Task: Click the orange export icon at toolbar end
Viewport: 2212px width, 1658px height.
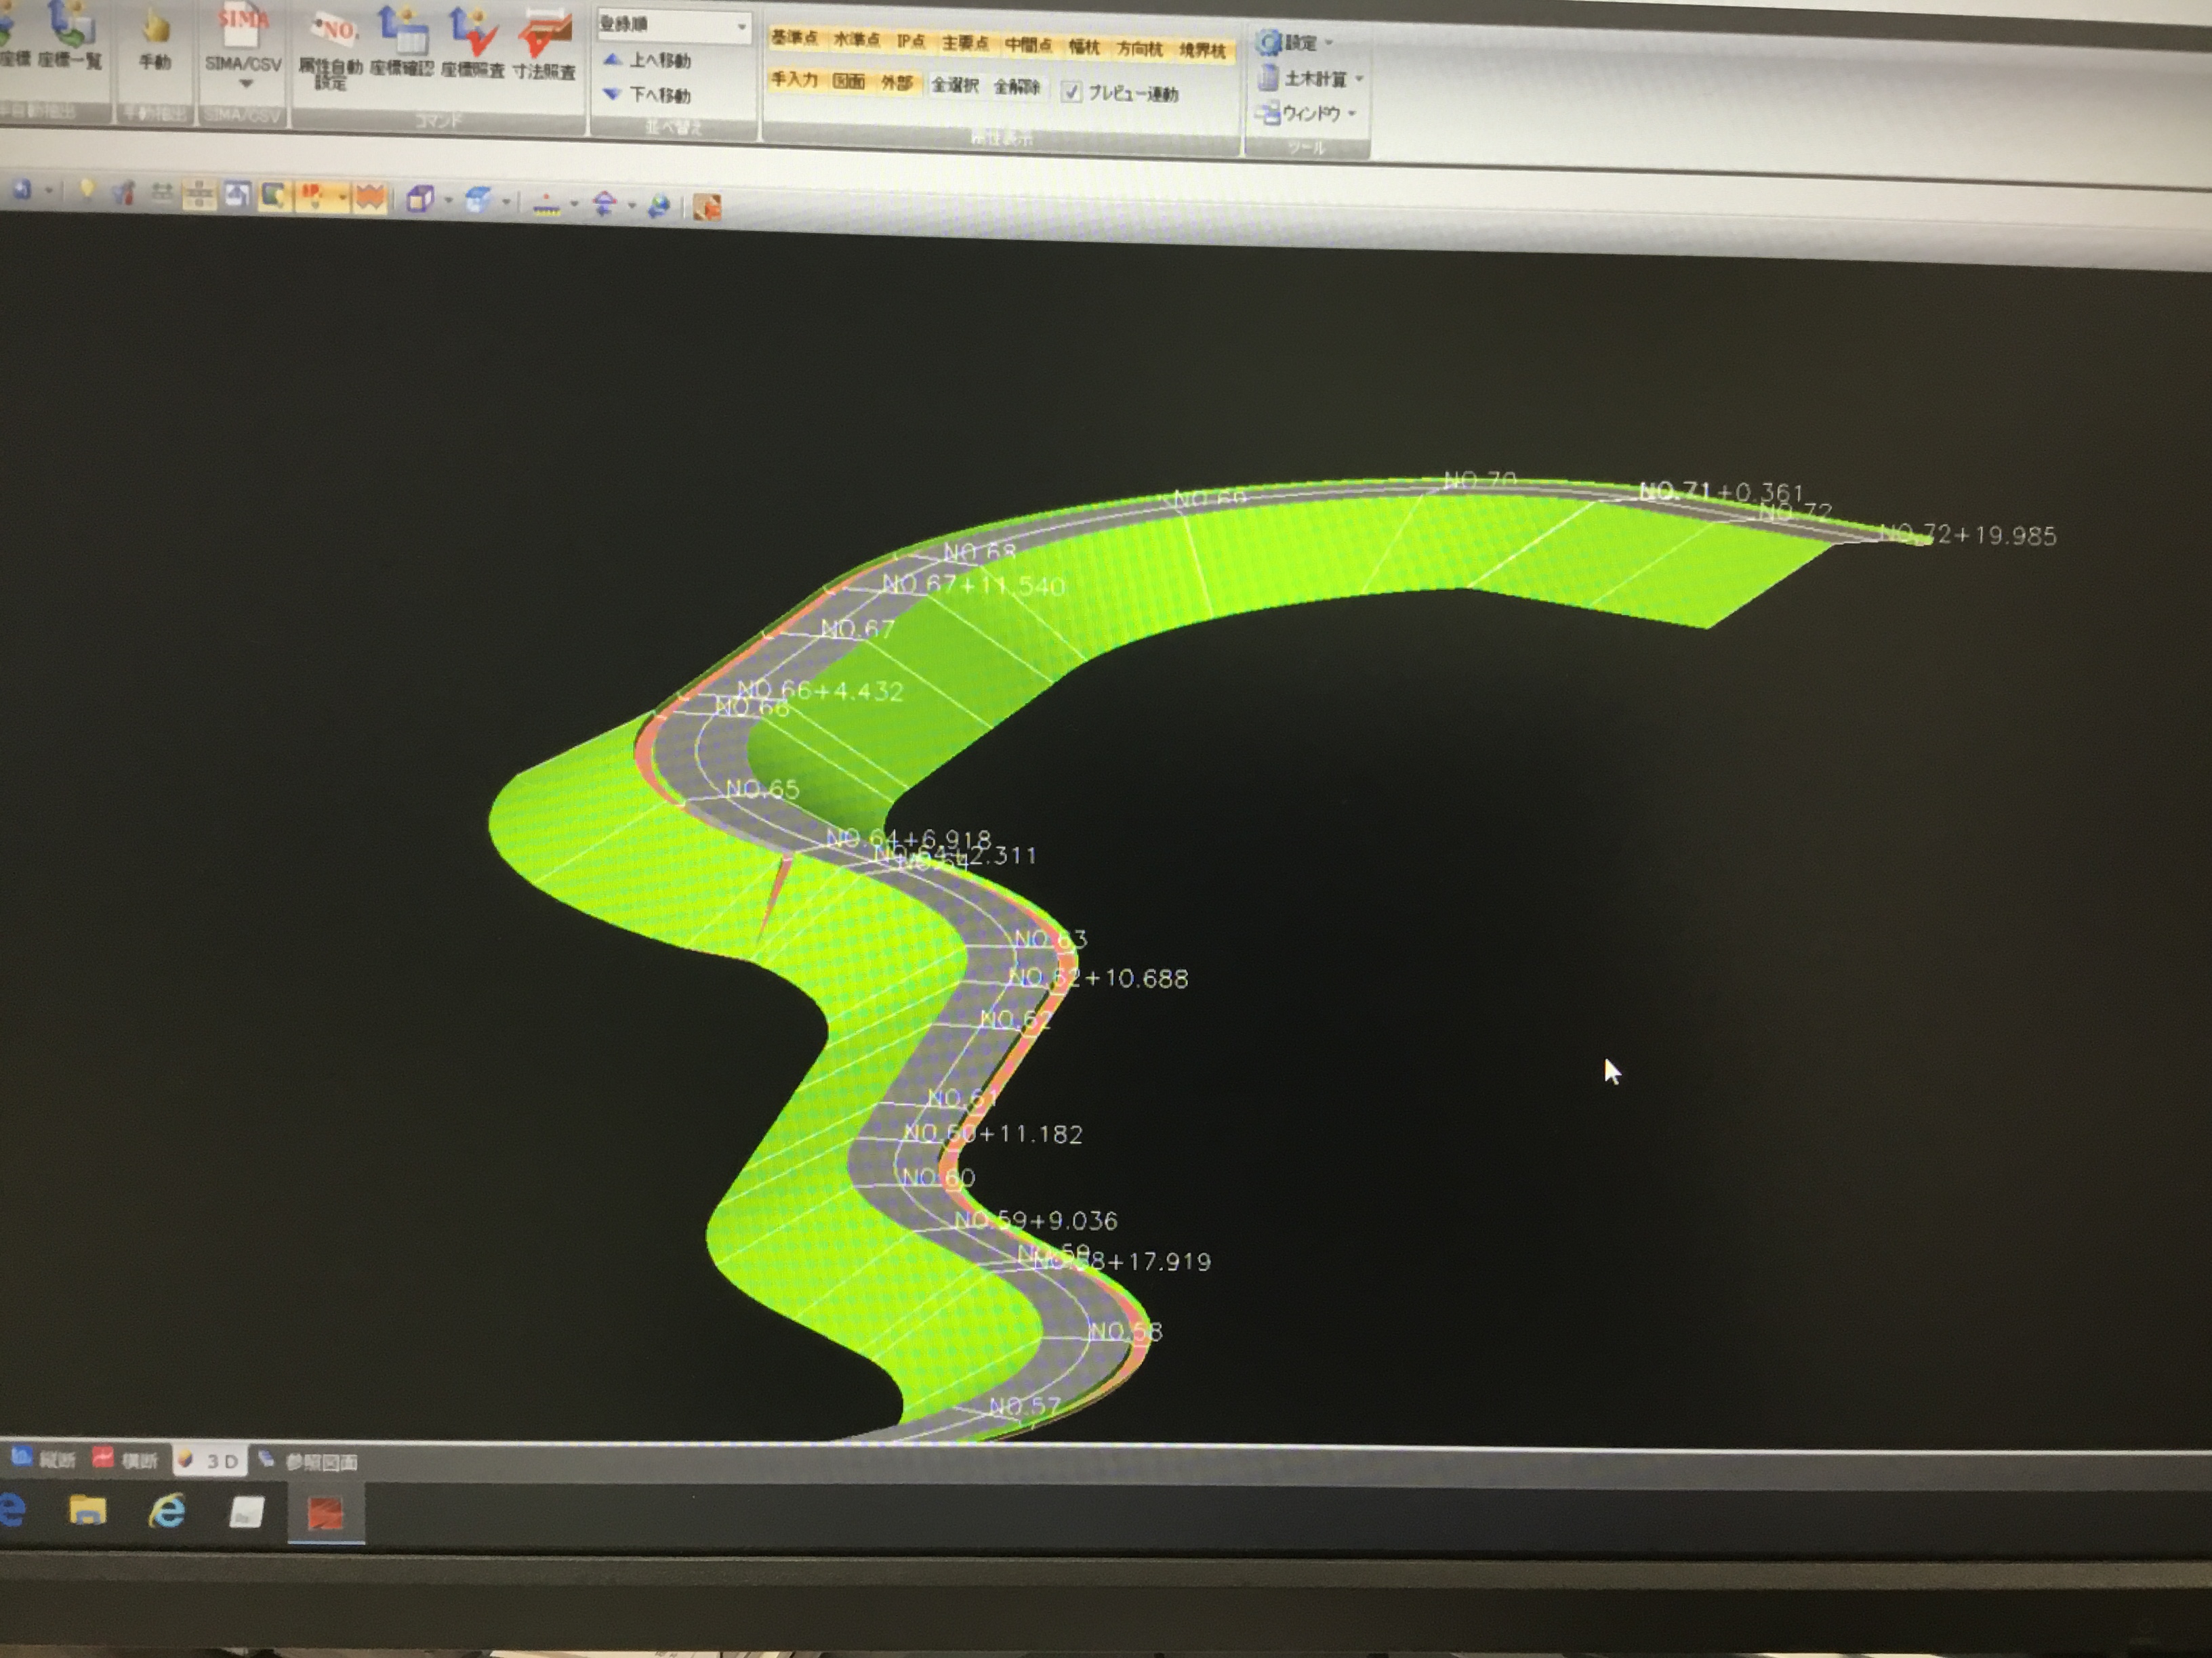Action: click(x=708, y=208)
